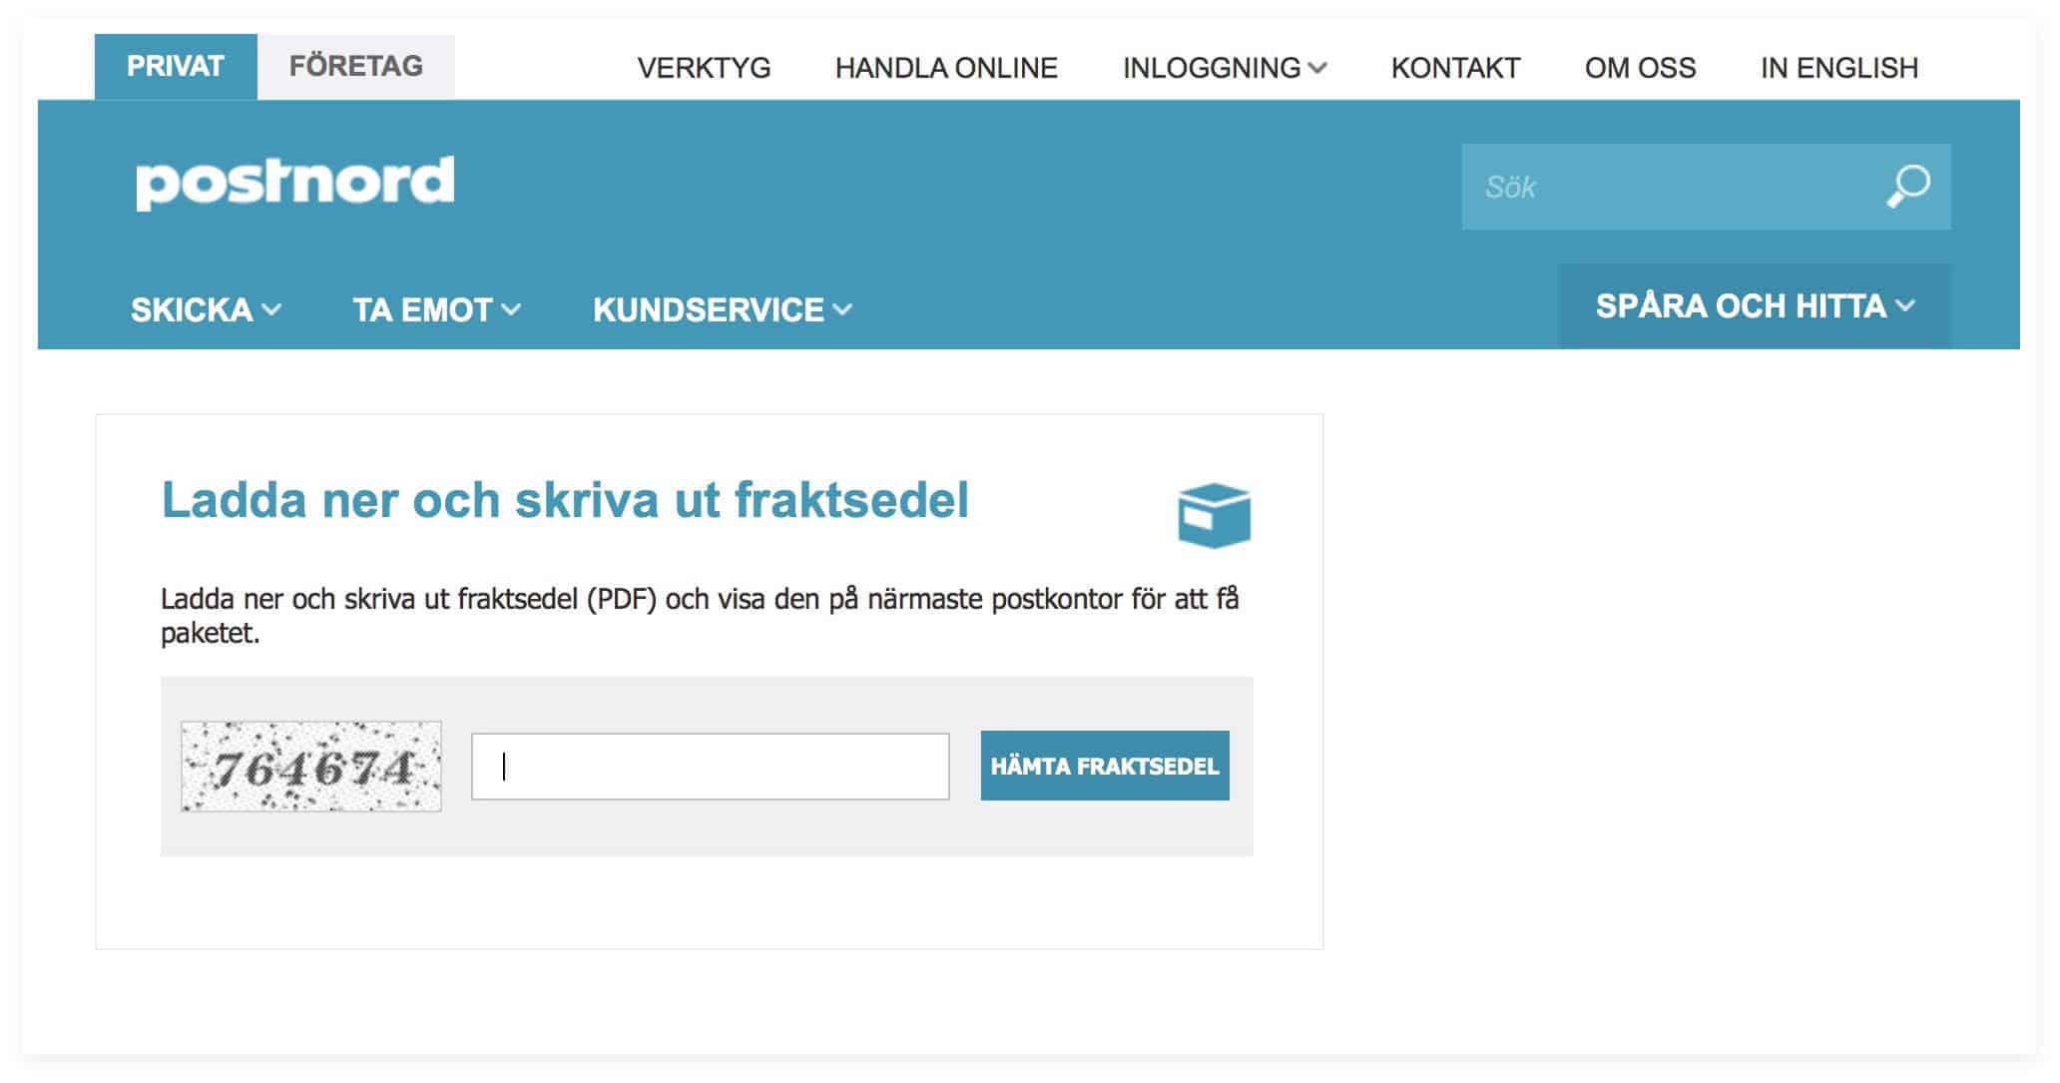Open the OM OSS page
Screen dimensions: 2060x1083
tap(1641, 68)
